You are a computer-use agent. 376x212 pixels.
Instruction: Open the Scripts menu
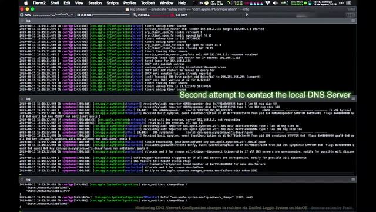tap(112, 3)
